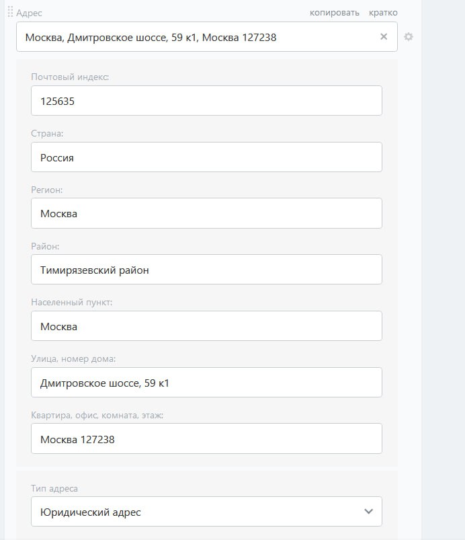Select the Регион input field
Viewport: 465px width, 540px height.
206,213
